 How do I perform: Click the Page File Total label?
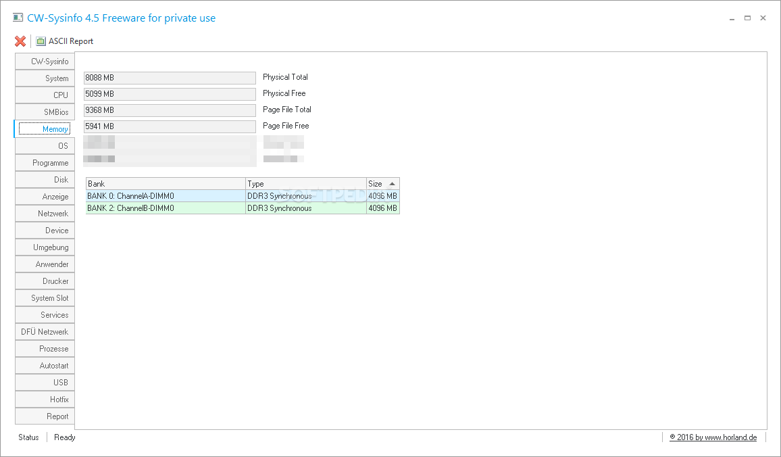[287, 109]
